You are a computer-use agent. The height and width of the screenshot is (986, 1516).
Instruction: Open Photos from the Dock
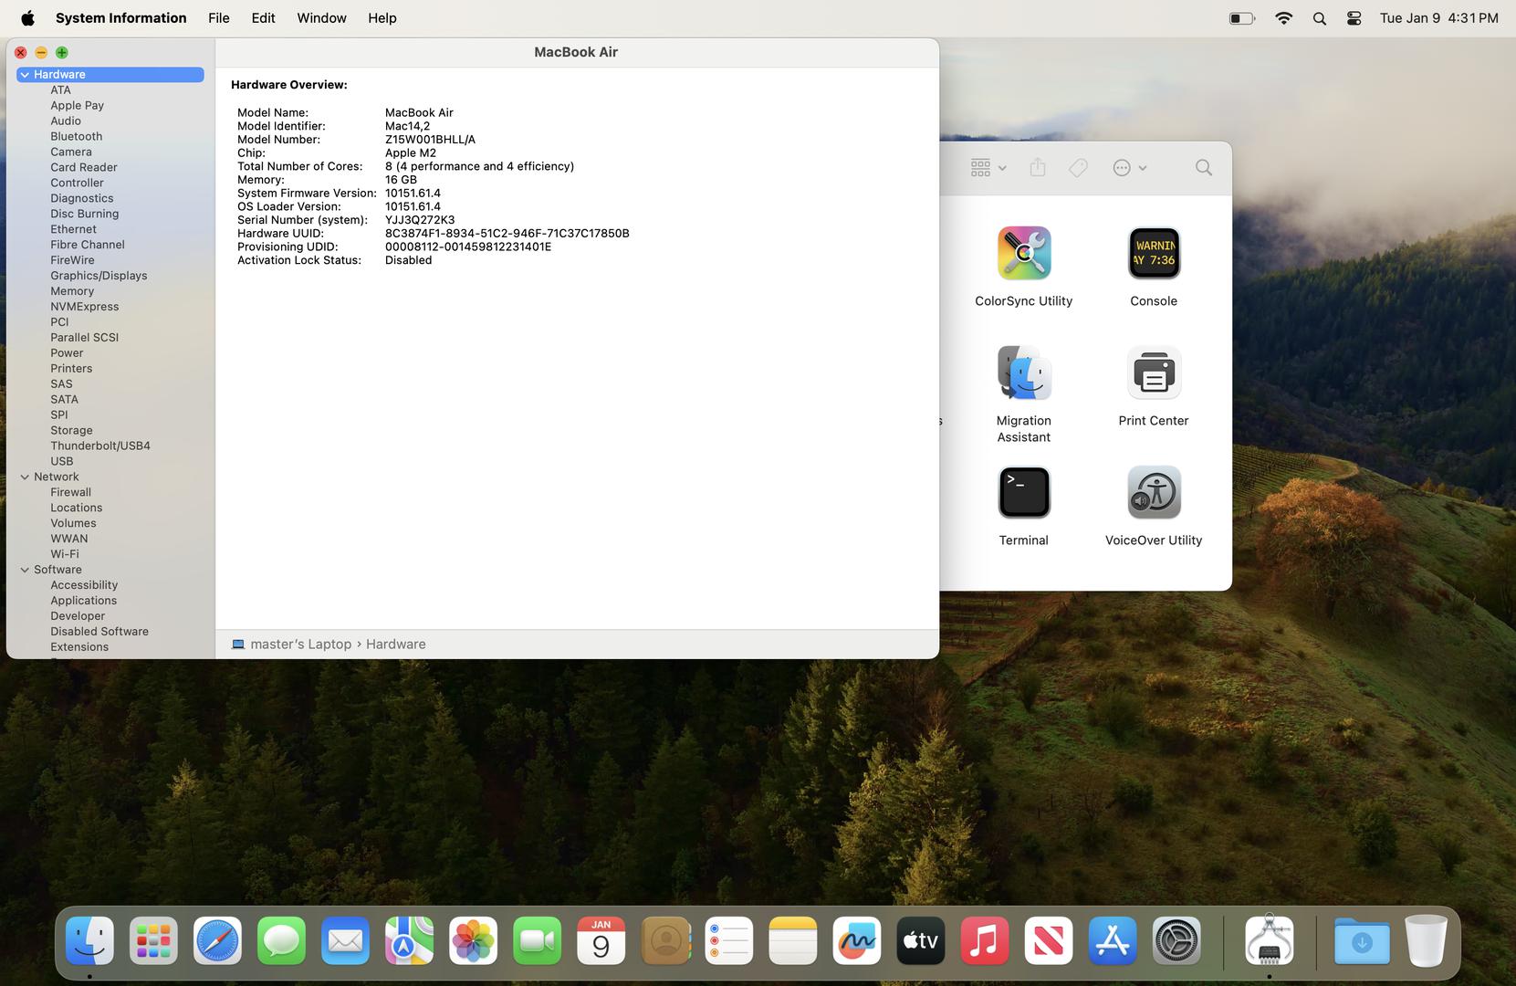click(473, 940)
